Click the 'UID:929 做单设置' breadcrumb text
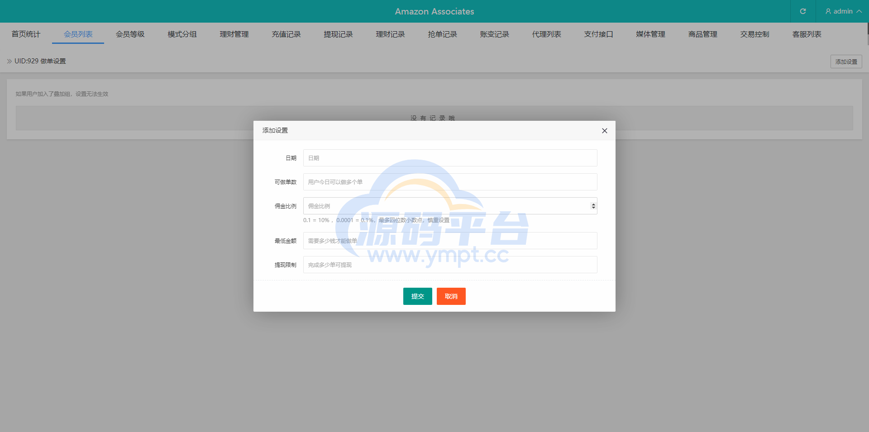Image resolution: width=869 pixels, height=432 pixels. click(x=40, y=61)
